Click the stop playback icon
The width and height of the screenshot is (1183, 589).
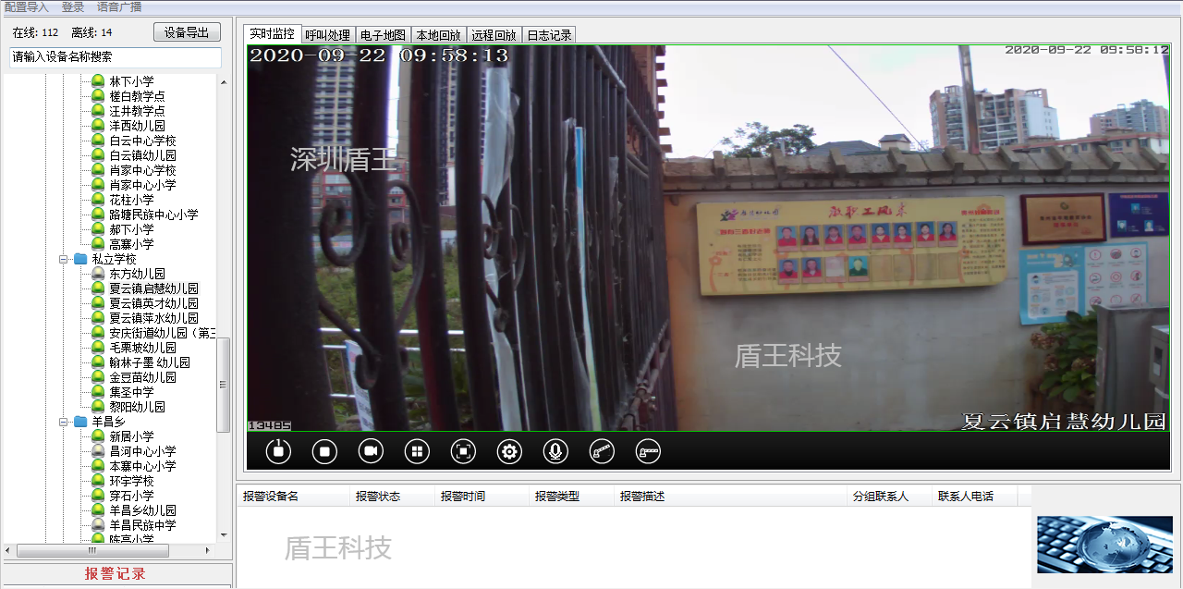324,451
